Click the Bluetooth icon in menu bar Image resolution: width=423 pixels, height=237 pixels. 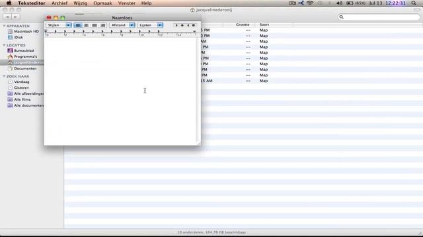pos(329,3)
